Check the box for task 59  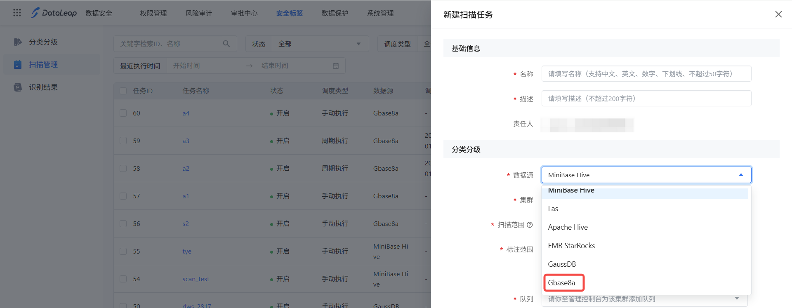coord(123,141)
